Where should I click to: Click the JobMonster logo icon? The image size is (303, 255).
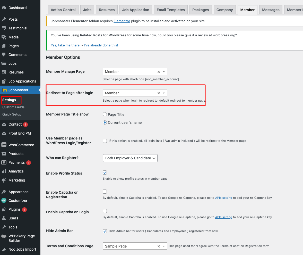pyautogui.click(x=4, y=90)
